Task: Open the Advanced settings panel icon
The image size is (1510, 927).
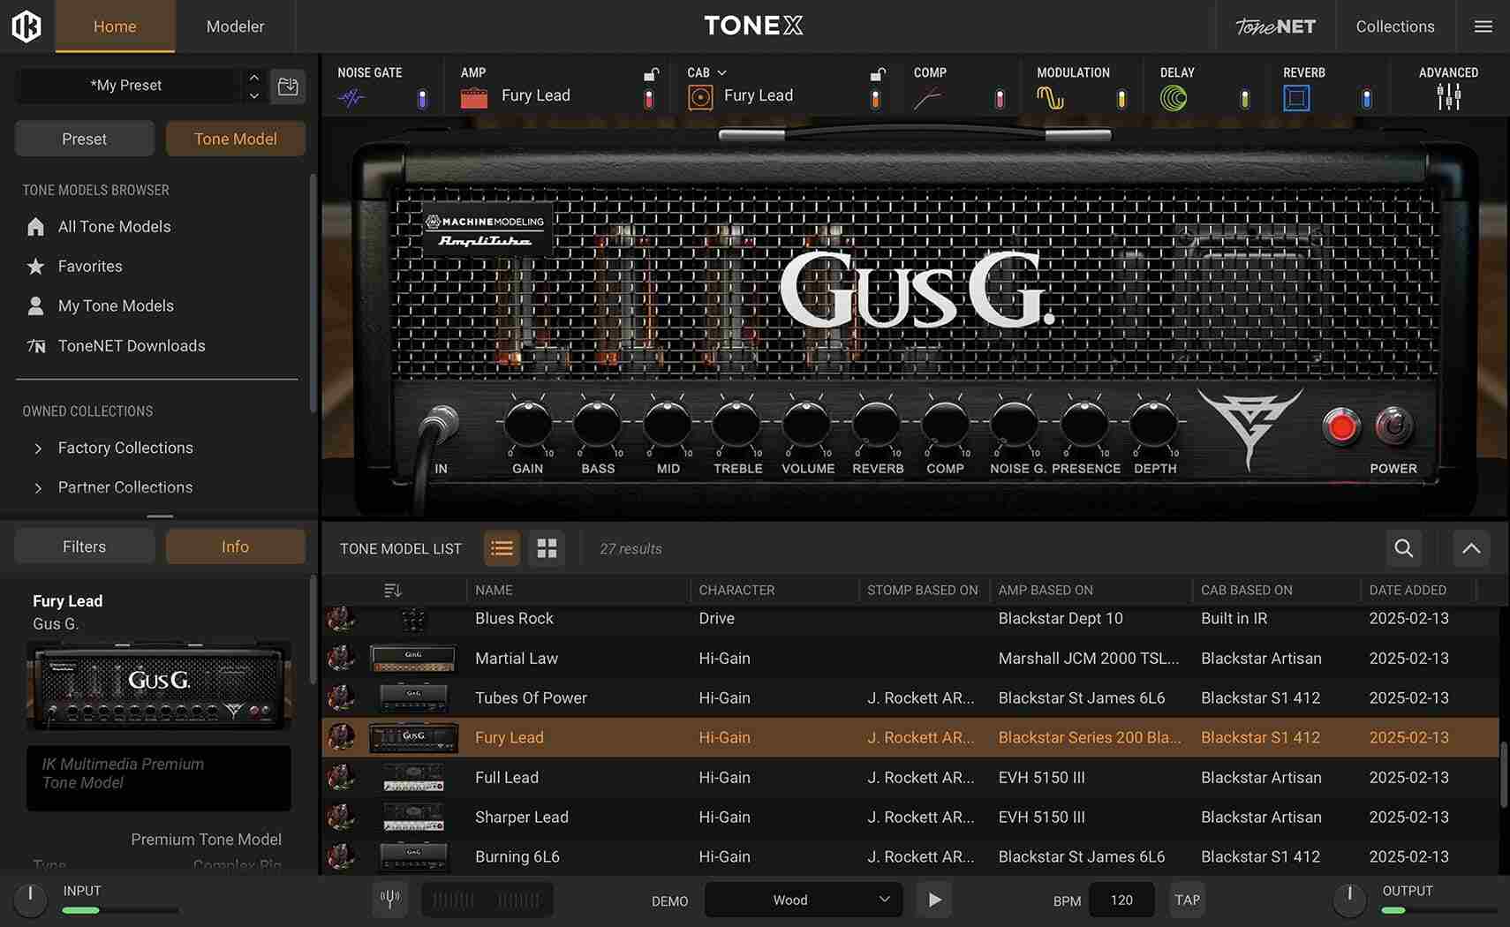Action: click(x=1447, y=97)
